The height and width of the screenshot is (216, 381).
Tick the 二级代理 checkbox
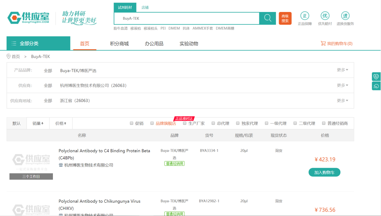[295, 123]
